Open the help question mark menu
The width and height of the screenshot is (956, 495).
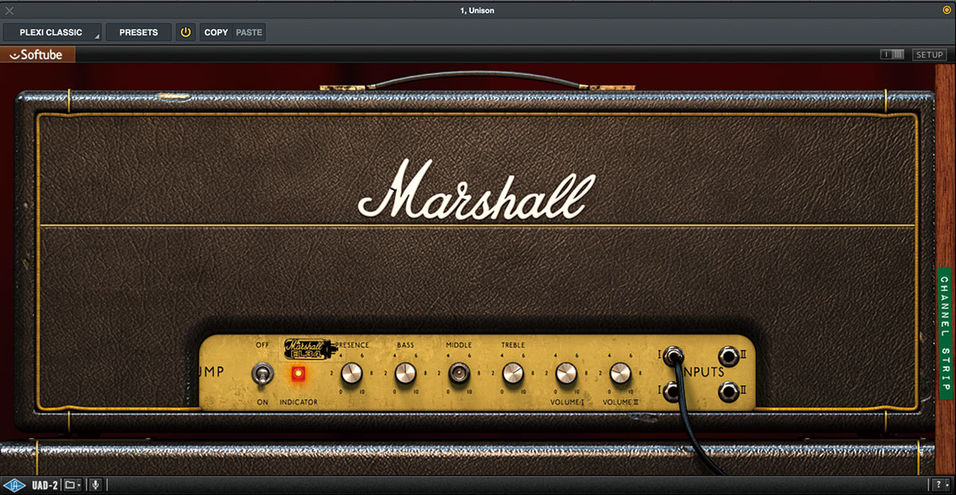coord(940,485)
